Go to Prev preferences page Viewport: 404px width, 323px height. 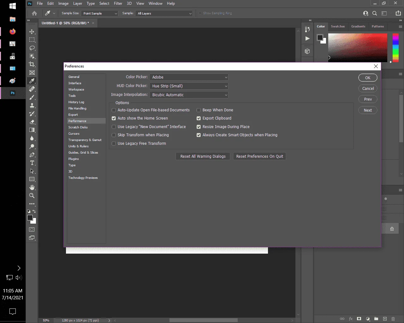click(368, 99)
